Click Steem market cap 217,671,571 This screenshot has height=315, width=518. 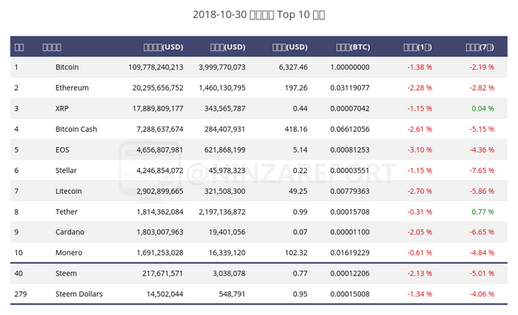tap(163, 274)
